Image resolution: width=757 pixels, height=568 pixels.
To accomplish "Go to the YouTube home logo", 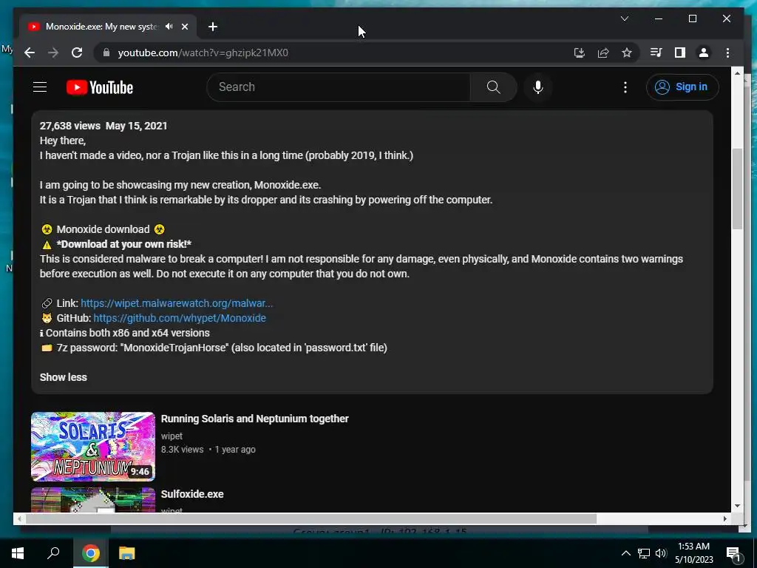I will tap(100, 87).
